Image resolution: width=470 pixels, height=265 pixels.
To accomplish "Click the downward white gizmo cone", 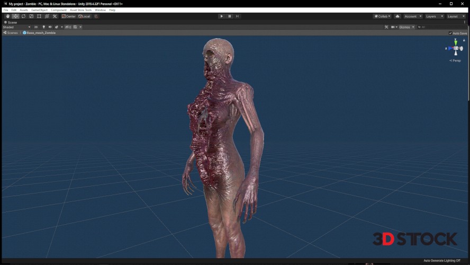I will (456, 53).
